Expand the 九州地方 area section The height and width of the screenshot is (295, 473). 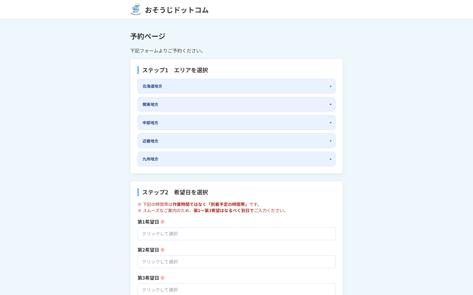pos(237,159)
